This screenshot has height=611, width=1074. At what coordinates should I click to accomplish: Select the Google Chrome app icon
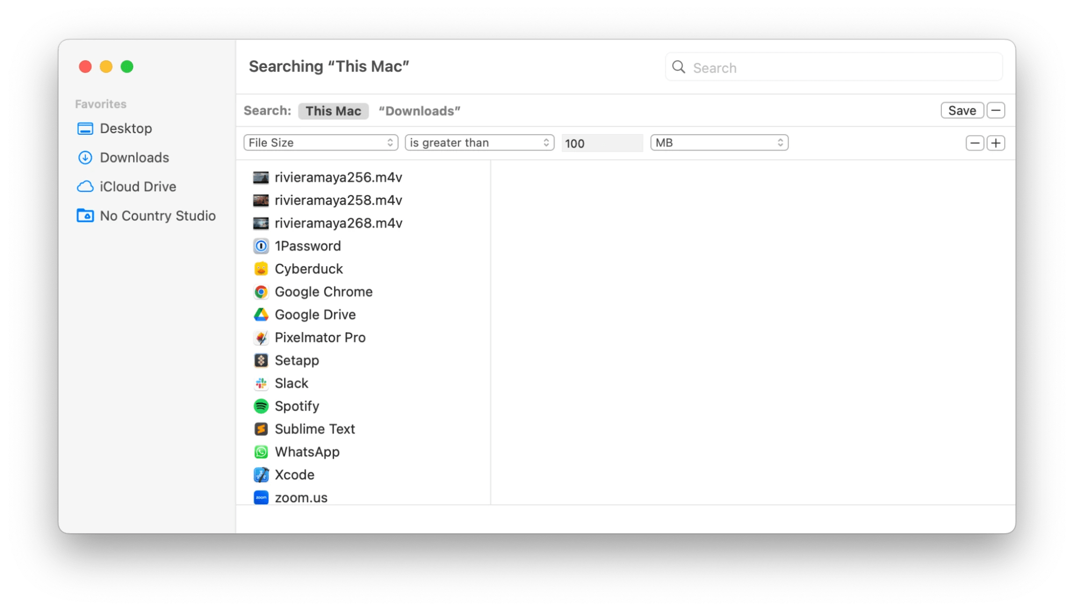click(261, 292)
